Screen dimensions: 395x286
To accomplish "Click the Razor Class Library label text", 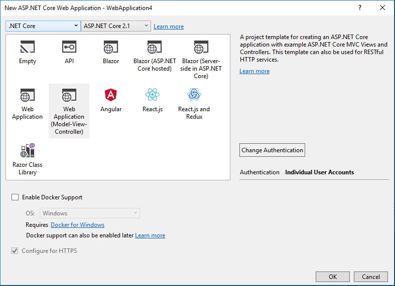I will point(28,168).
